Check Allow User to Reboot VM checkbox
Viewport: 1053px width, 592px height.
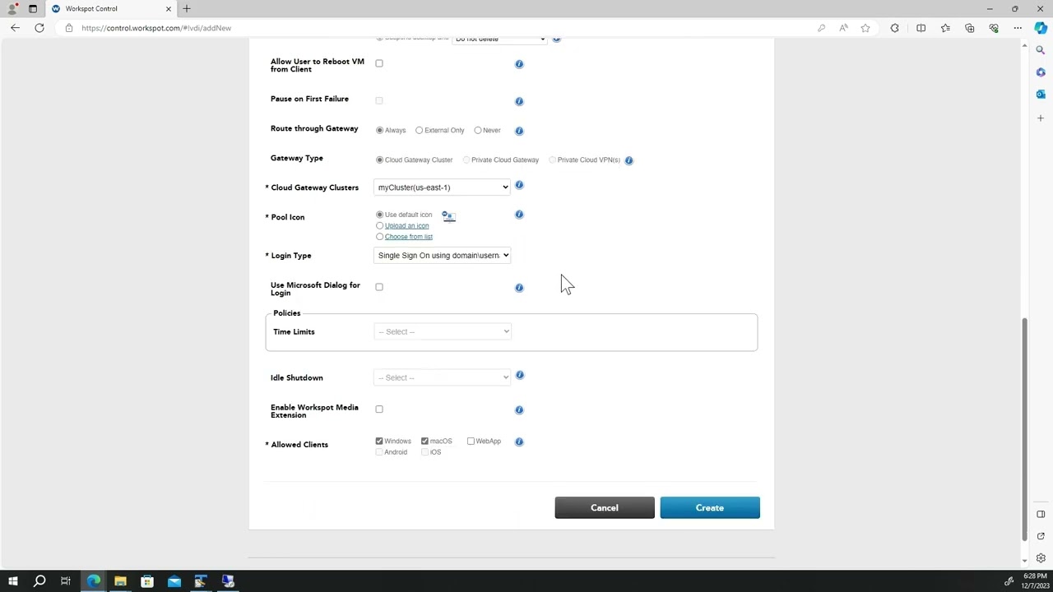coord(379,63)
